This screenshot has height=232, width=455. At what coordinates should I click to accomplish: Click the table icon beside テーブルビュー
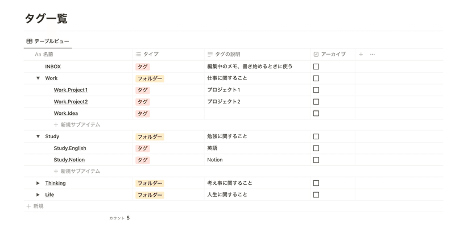[x=30, y=41]
